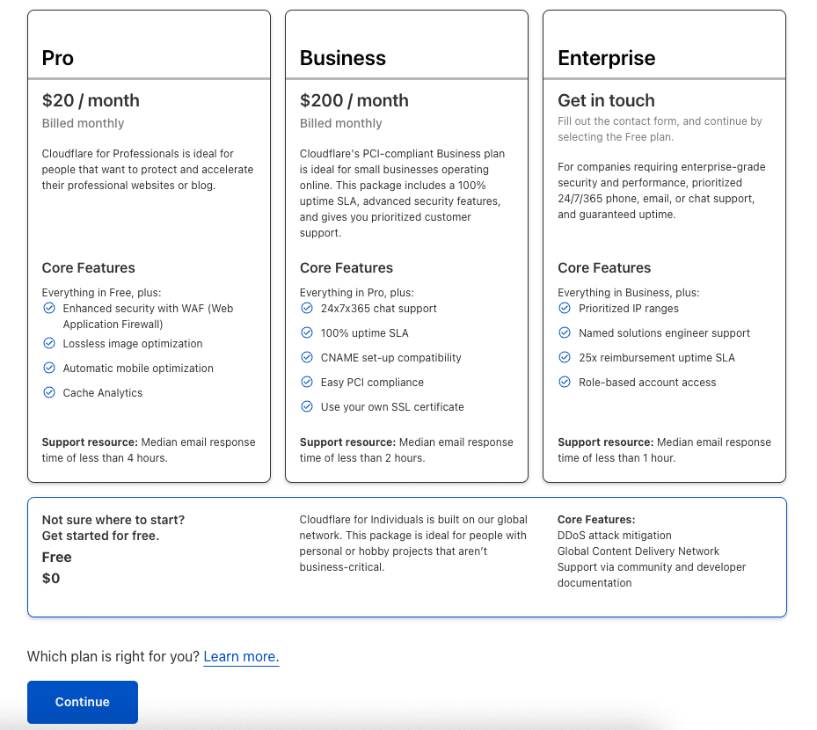Click checkmark icon beside Prioritized IP ranges
Viewport: 817px width, 730px height.
565,308
